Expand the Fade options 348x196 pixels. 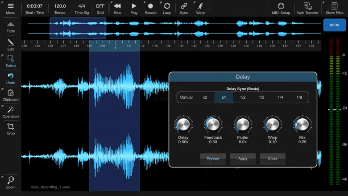[x=10, y=27]
